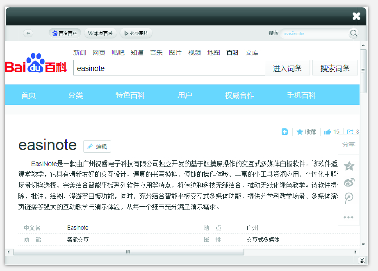Click the Baidu 百科 logo
Screen dimensions: 378x271
(36, 63)
